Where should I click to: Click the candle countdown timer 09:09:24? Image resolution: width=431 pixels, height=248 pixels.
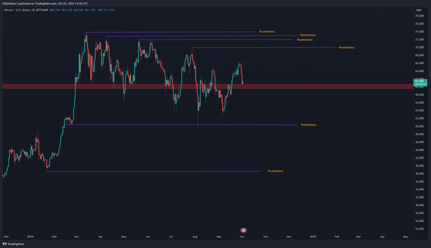pyautogui.click(x=420, y=84)
